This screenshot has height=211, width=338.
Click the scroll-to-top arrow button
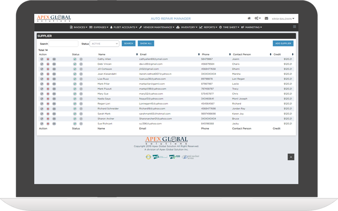tap(291, 157)
